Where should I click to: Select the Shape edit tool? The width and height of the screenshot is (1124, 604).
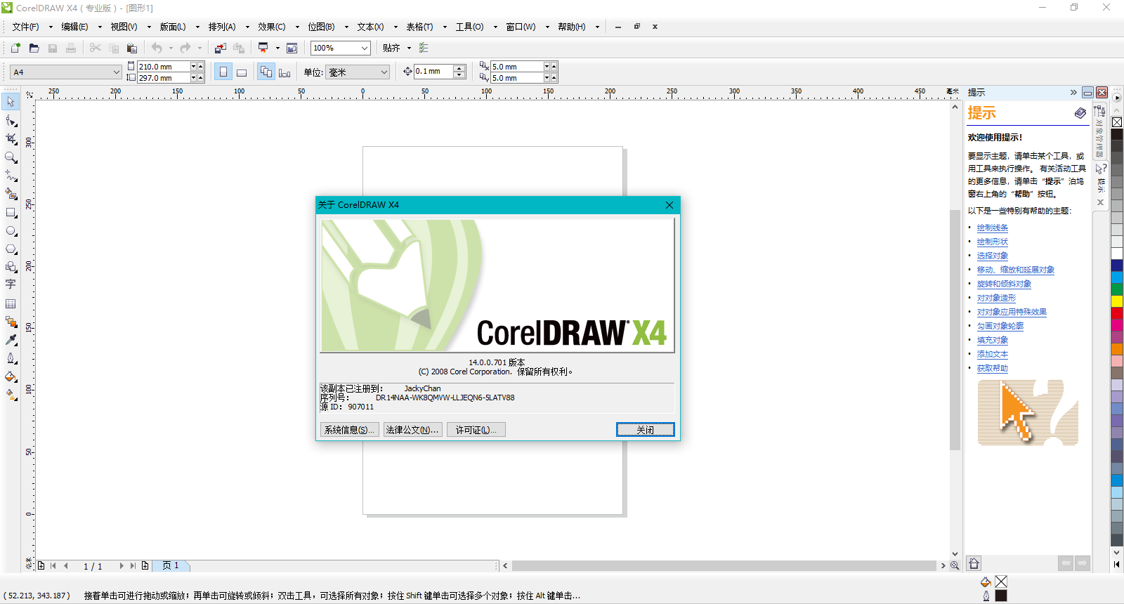click(11, 121)
